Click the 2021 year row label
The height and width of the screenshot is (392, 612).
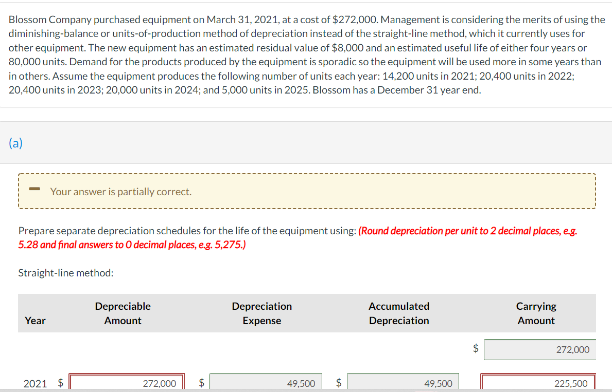tap(35, 383)
